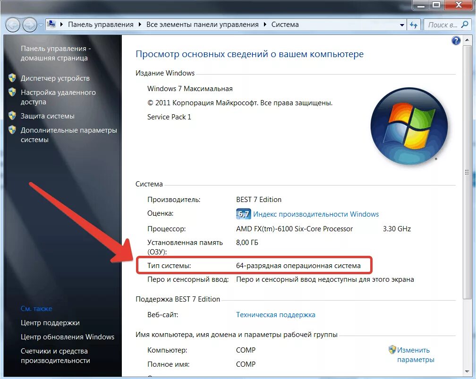Viewport: 476px width, 379px height.
Task: Click 64-разрядная операционная система text
Action: (x=298, y=266)
